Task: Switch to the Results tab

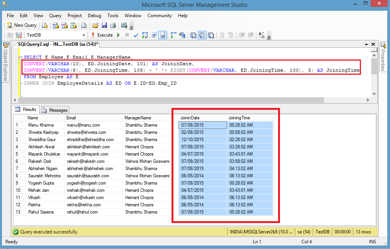Action: point(26,109)
